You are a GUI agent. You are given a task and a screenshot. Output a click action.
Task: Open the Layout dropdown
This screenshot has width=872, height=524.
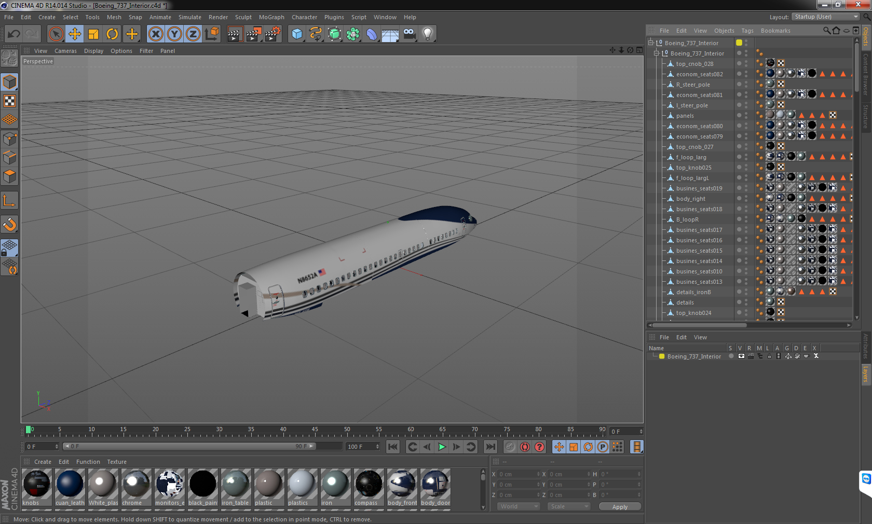tap(826, 17)
